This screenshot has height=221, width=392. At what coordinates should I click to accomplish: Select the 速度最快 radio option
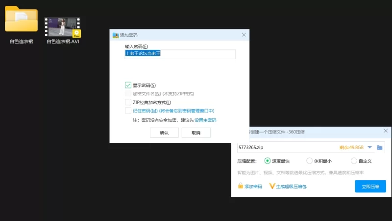tap(268, 161)
